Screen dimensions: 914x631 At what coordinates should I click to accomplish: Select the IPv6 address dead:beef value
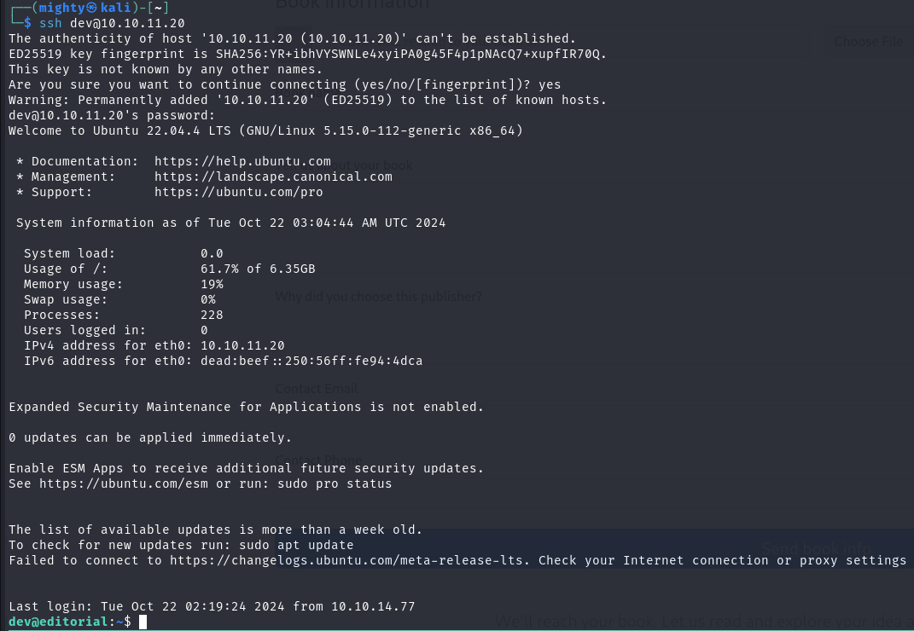point(311,361)
